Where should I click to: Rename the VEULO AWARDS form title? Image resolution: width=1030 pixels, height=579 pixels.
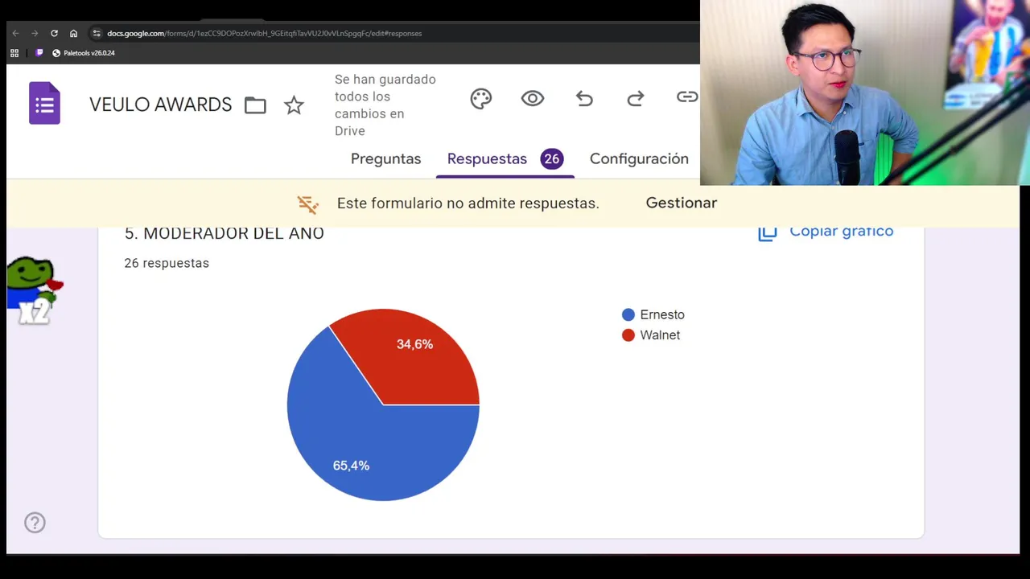[x=160, y=105]
